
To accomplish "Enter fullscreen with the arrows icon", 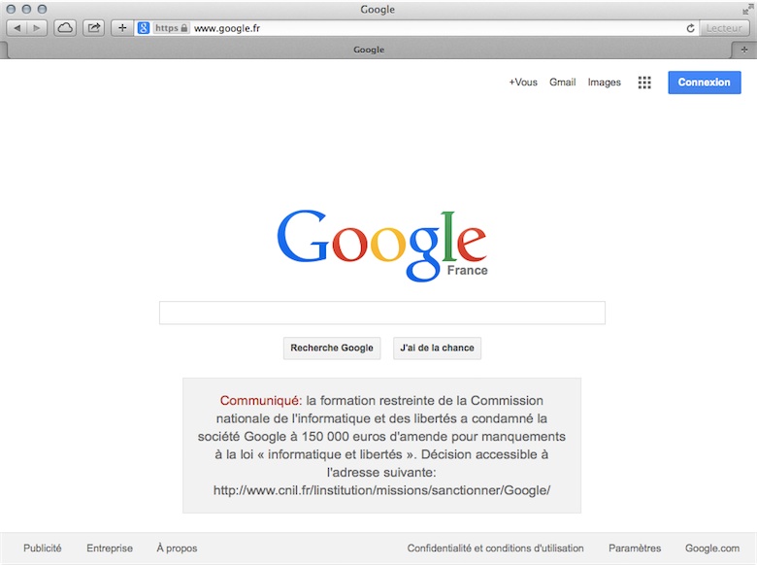I will point(748,9).
